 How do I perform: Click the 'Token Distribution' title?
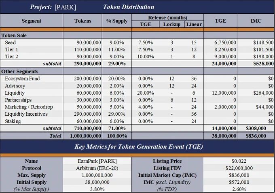129,7
